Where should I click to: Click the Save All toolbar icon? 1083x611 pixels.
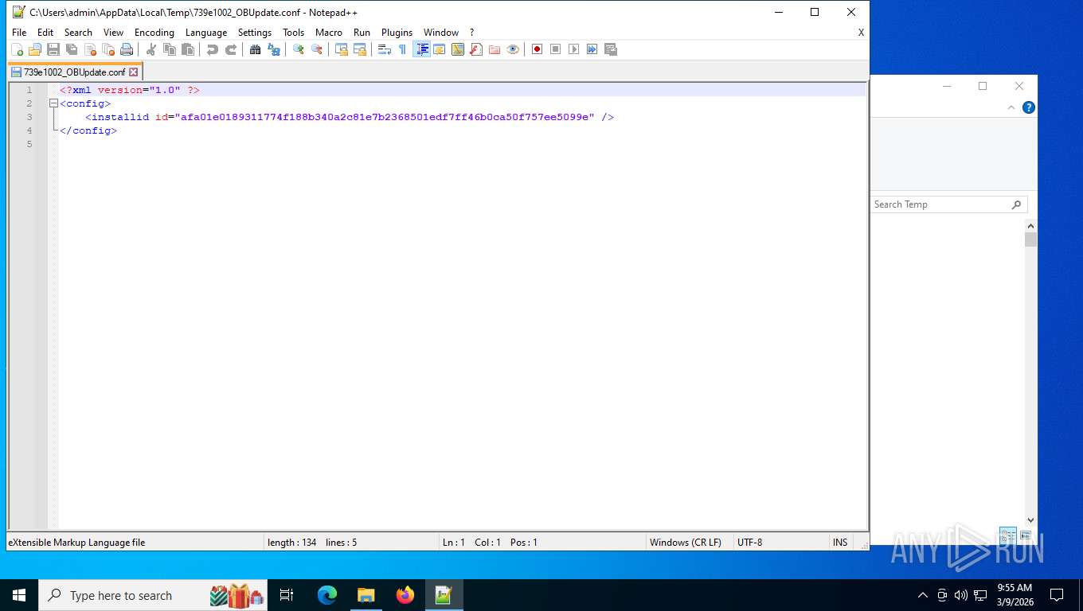click(x=72, y=49)
